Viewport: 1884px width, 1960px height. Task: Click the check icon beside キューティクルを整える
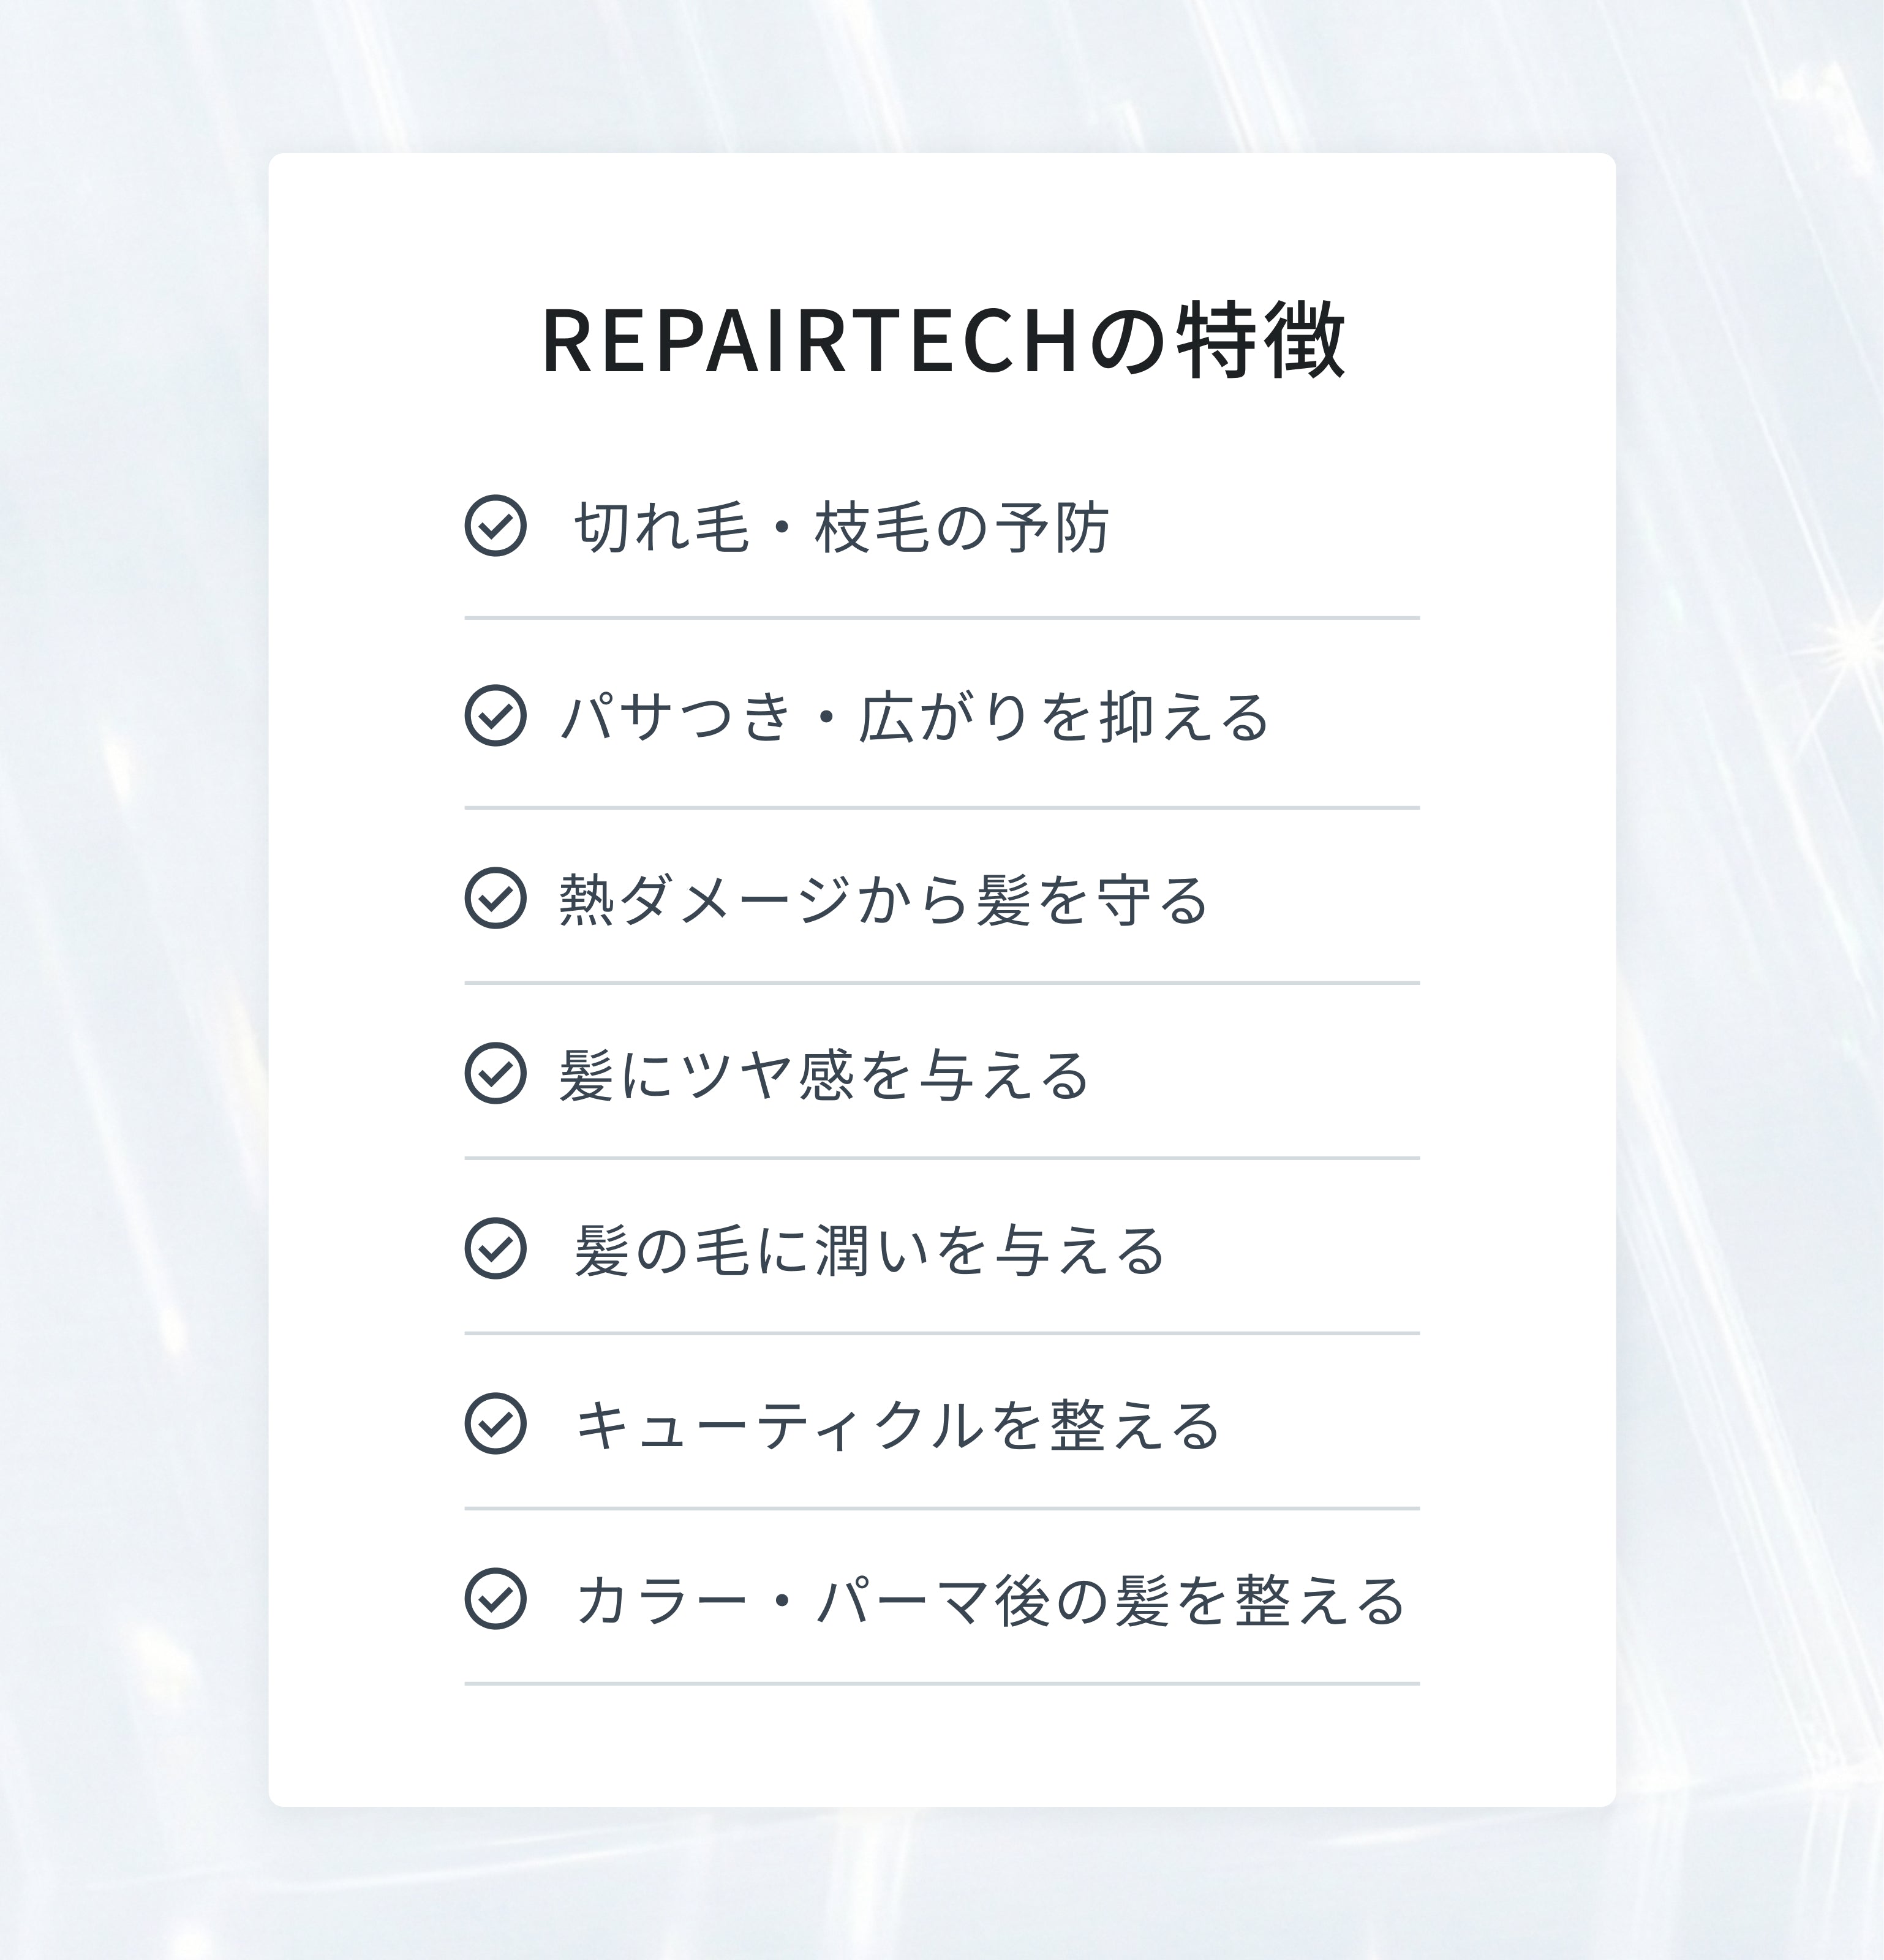tap(495, 1423)
